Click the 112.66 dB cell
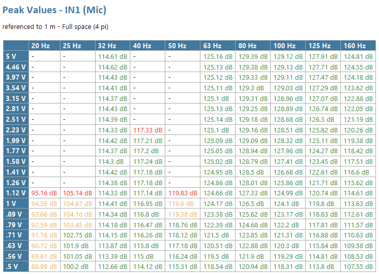The width and height of the screenshot is (379, 274). 113,267
